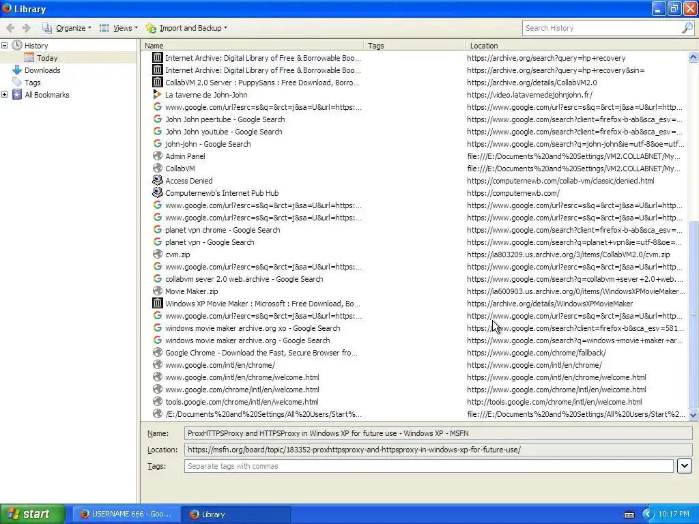The width and height of the screenshot is (699, 524).
Task: Click the keyboard icon in system tray
Action: [x=629, y=514]
